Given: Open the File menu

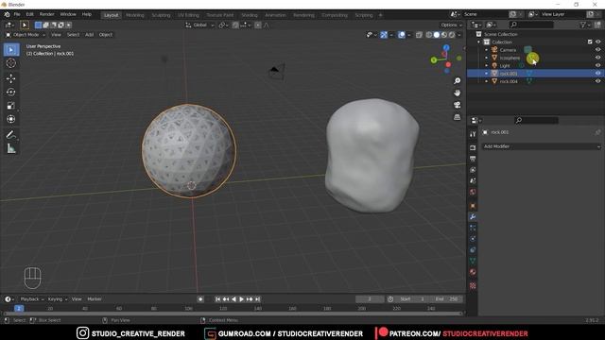Looking at the screenshot, I should tap(17, 14).
